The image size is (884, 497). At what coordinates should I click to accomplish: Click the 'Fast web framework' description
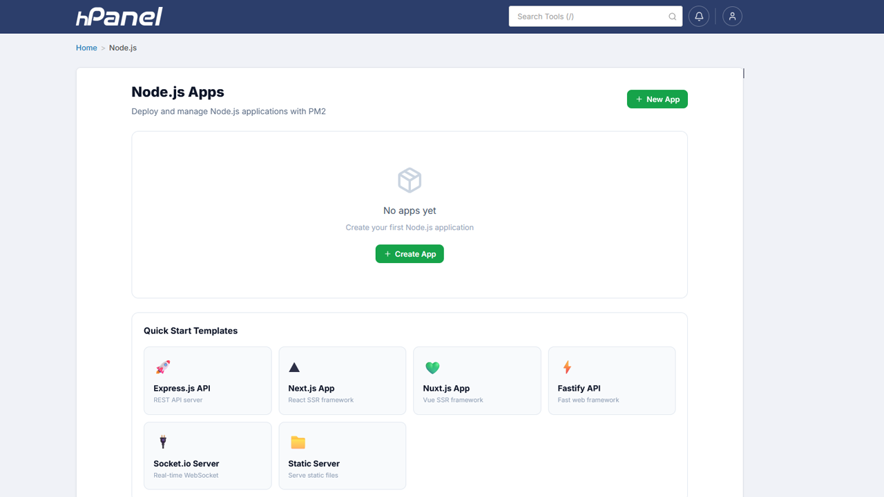point(588,400)
